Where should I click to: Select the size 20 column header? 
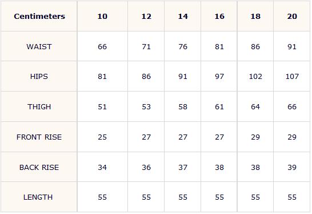292,16
